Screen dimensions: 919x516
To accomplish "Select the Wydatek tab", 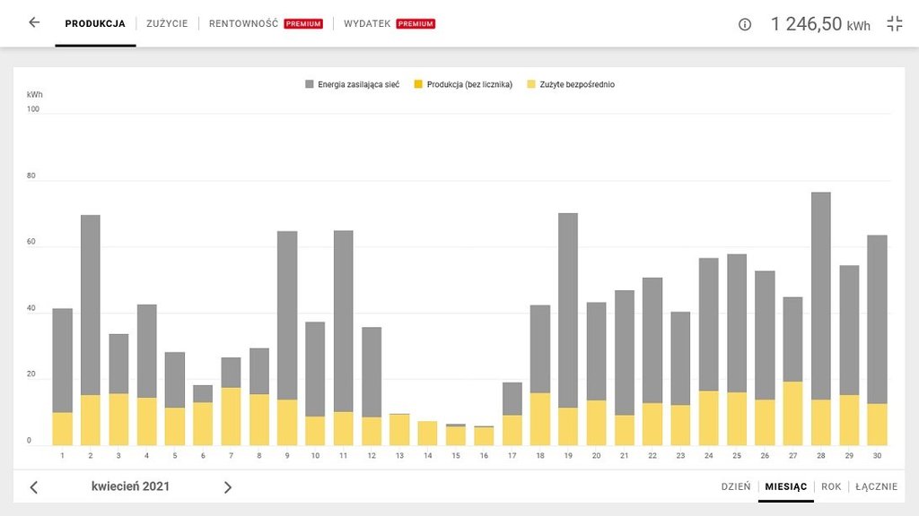I will [367, 24].
